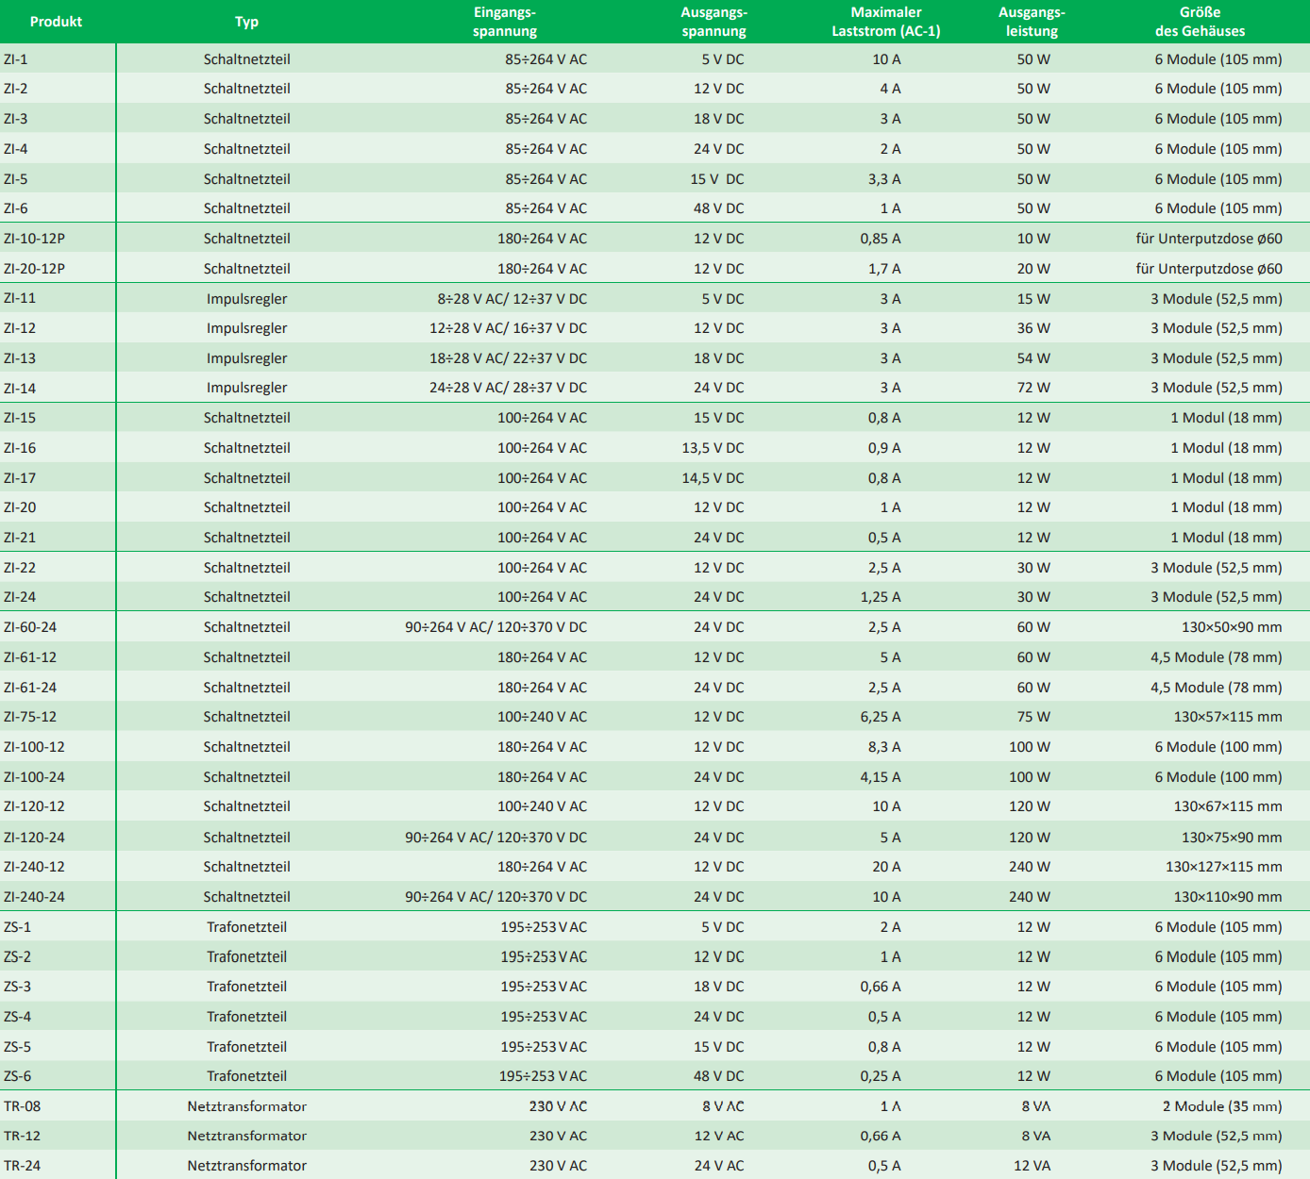Select product cell ZI-1
Image resolution: width=1310 pixels, height=1179 pixels.
(x=16, y=59)
